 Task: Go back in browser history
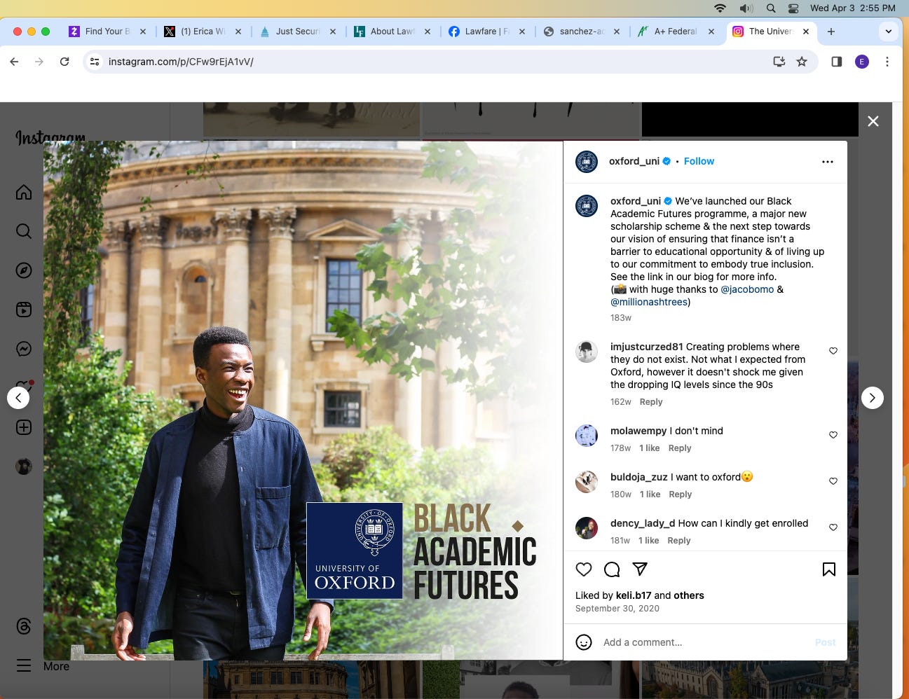pos(14,62)
